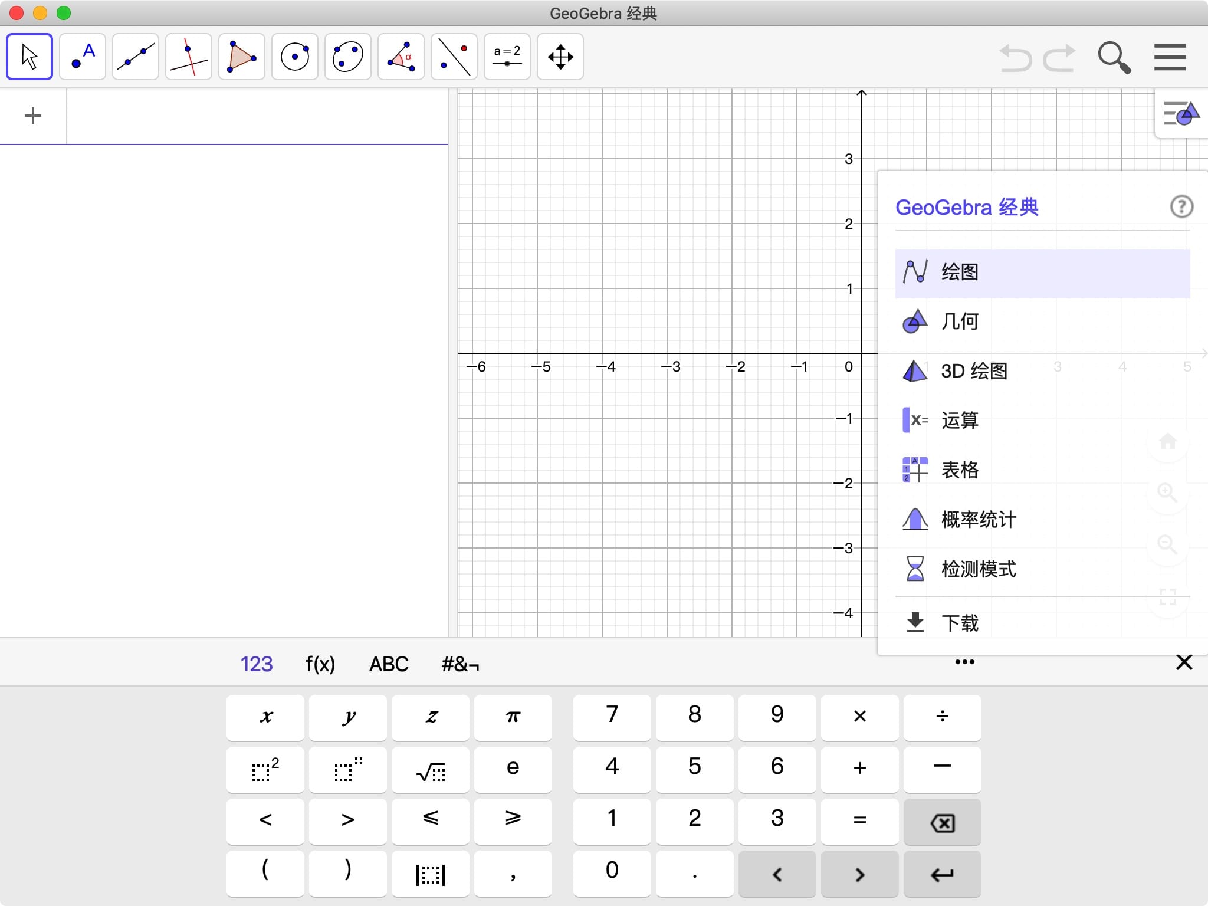Close the virtual keyboard

point(1184,662)
